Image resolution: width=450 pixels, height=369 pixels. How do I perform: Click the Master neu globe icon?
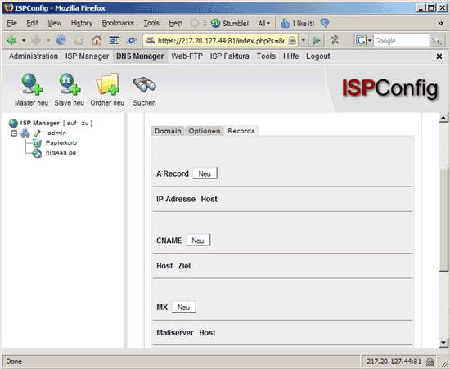(x=32, y=84)
